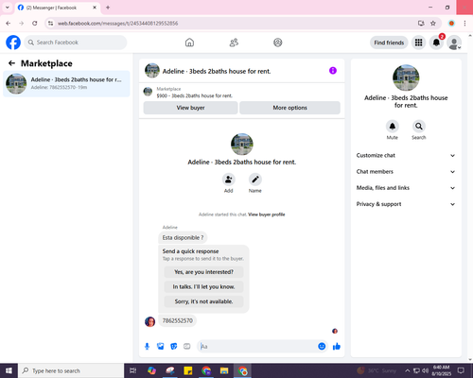Select the Messenger | Facebook browser tab
The image size is (473, 378).
click(58, 8)
